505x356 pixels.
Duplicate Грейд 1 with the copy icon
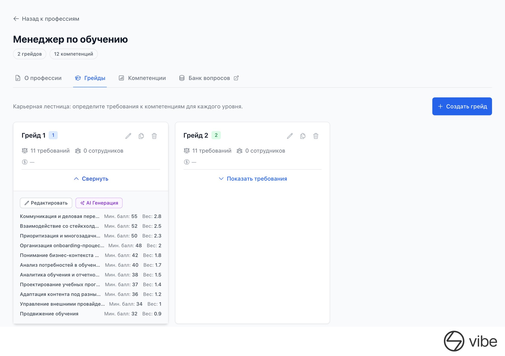[141, 136]
